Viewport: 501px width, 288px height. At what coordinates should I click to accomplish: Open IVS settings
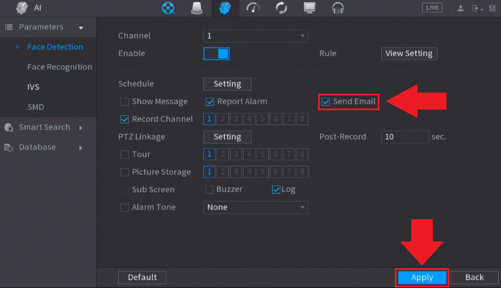pos(33,87)
